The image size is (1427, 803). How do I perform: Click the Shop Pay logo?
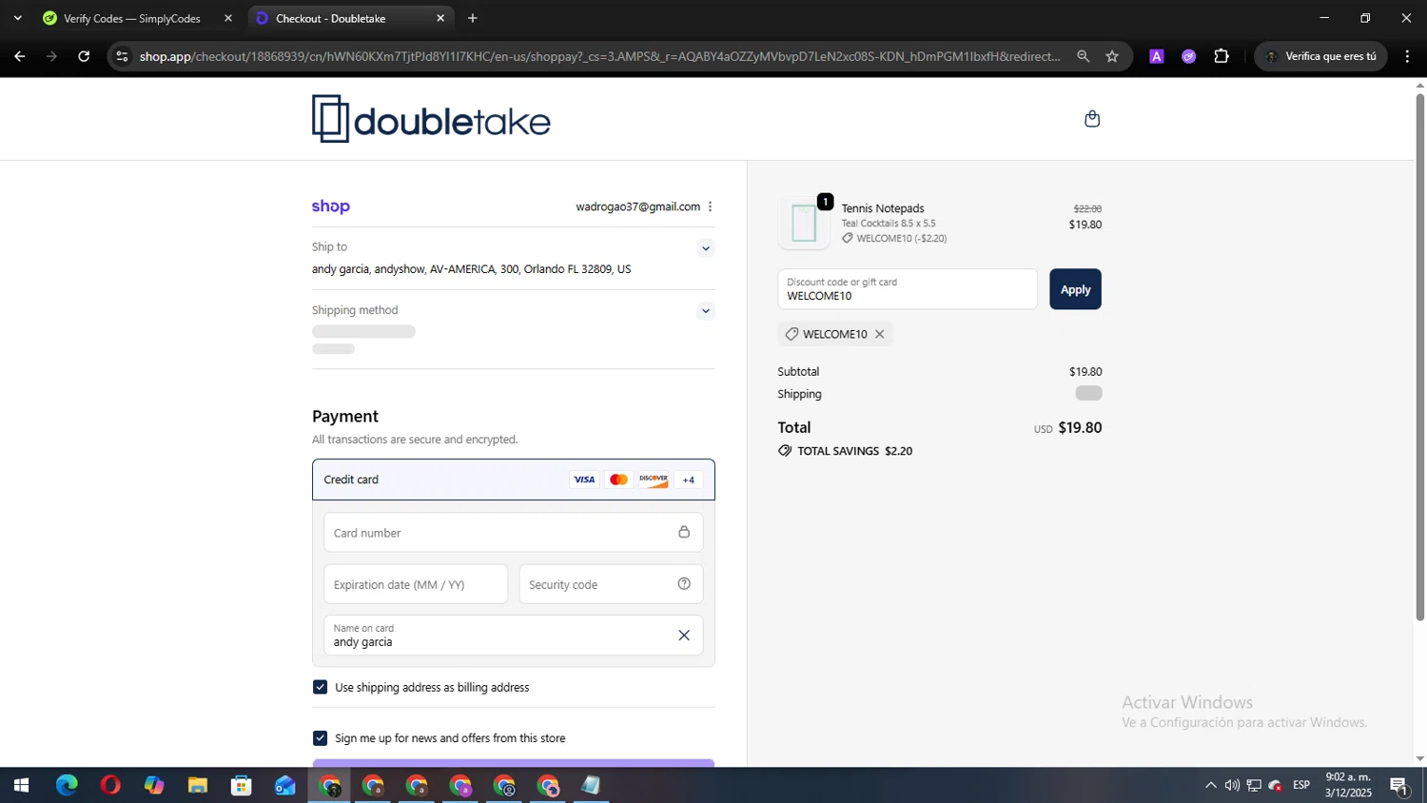331,206
